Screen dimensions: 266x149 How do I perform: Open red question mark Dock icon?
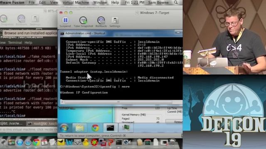point(111,142)
